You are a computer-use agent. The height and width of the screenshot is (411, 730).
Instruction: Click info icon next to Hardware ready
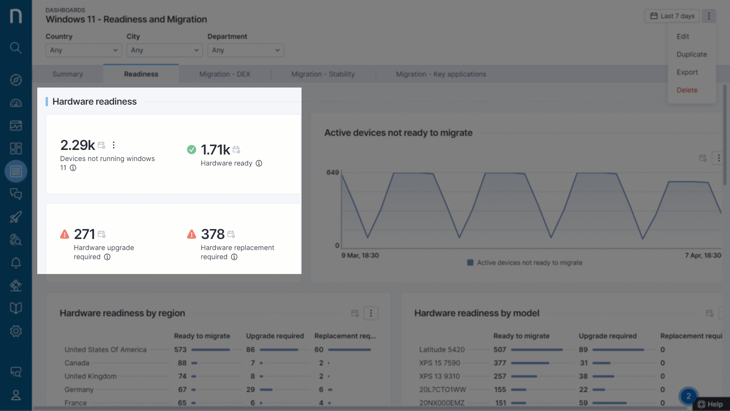259,163
